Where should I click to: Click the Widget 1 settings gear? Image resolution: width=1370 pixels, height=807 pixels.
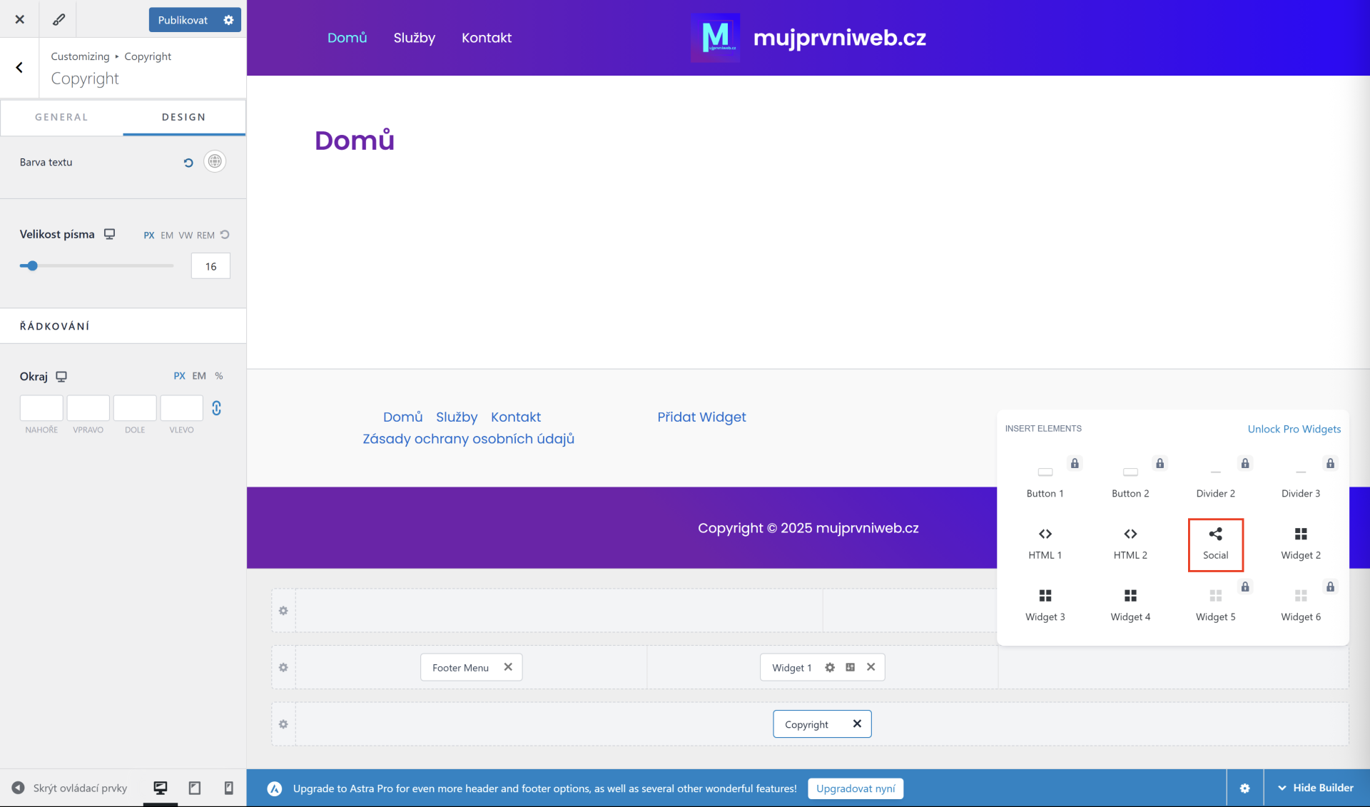point(830,667)
